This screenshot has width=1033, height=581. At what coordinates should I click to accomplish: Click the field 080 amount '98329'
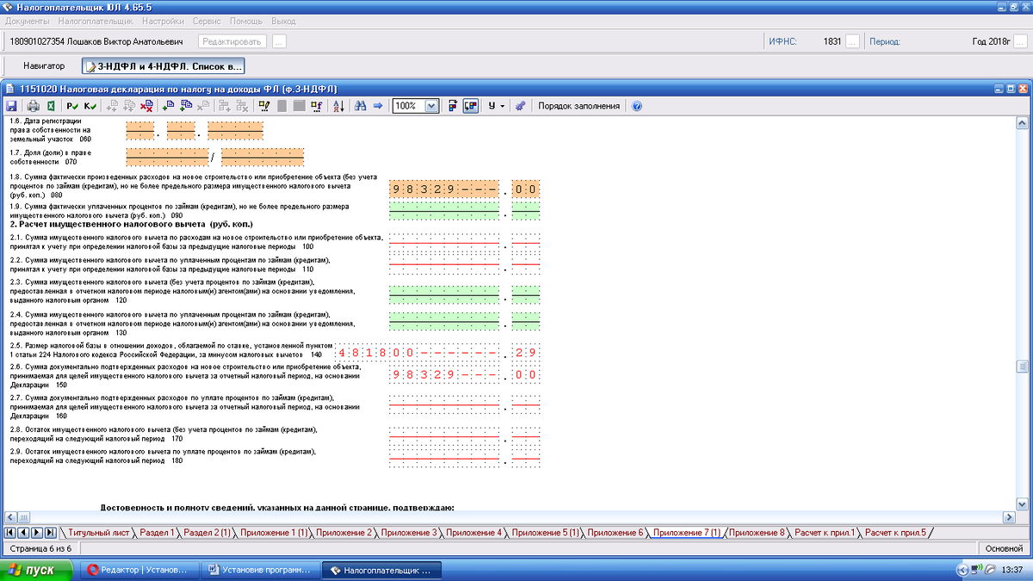[x=445, y=189]
